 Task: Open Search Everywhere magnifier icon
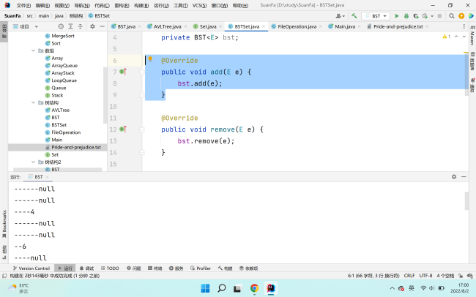[451, 16]
